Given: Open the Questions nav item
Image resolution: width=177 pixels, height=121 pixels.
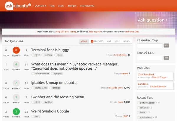Looking at the screenshot, I should [x=40, y=6].
